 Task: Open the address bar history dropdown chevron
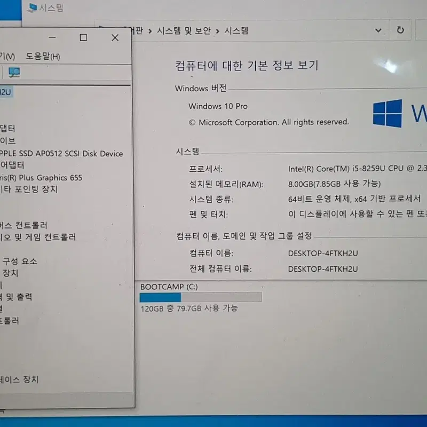378,30
